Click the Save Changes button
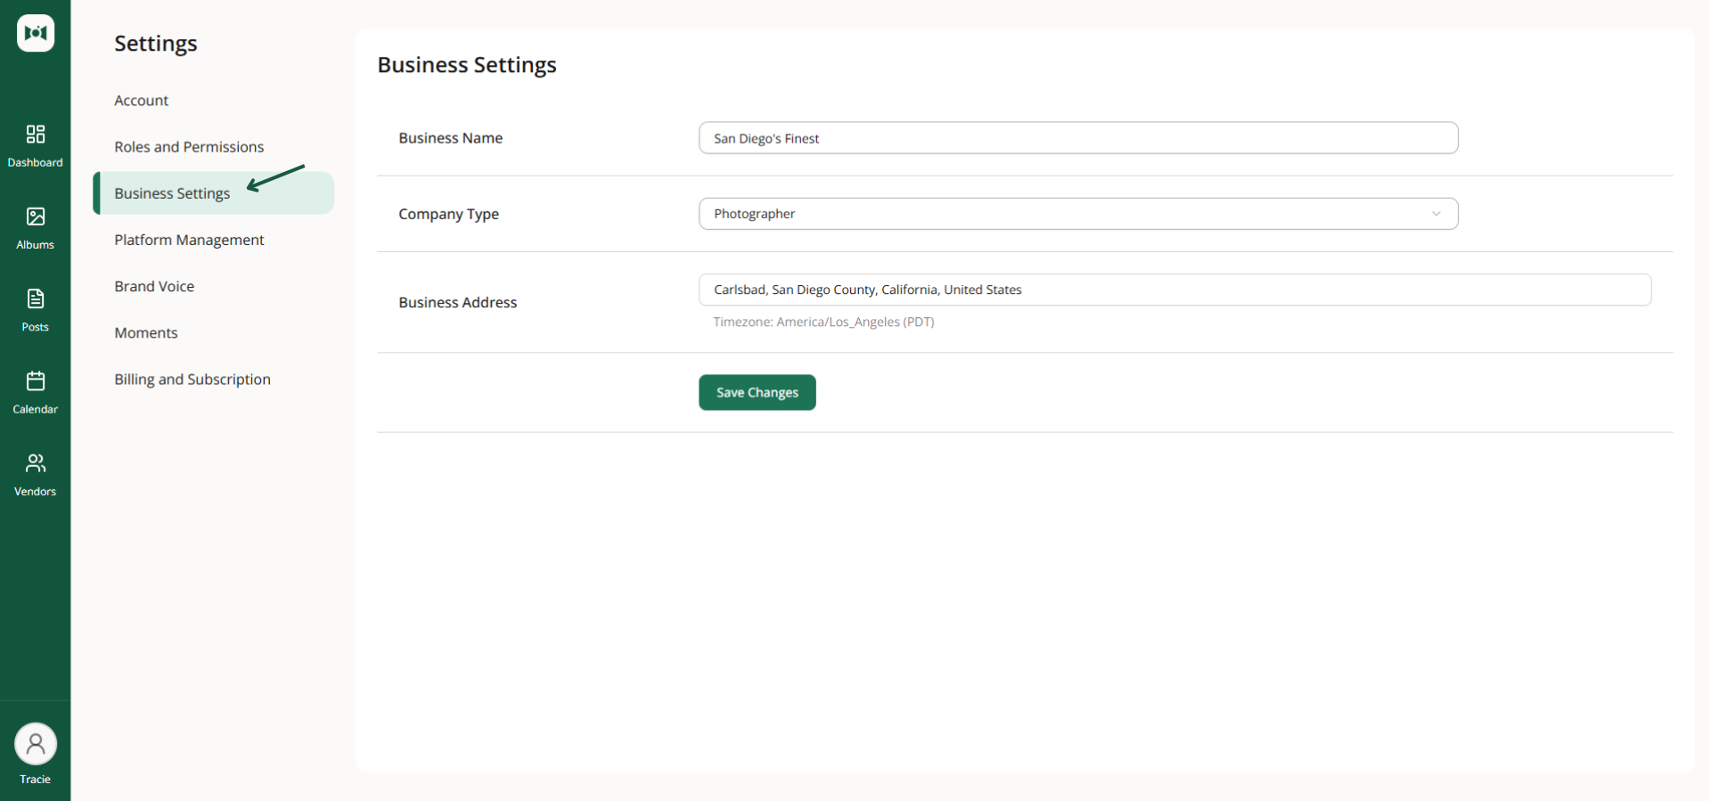1710x801 pixels. (x=757, y=393)
